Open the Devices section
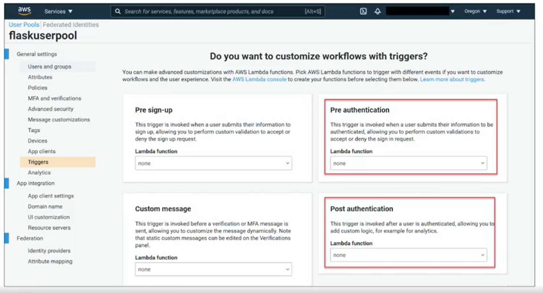The image size is (543, 293). (x=37, y=141)
